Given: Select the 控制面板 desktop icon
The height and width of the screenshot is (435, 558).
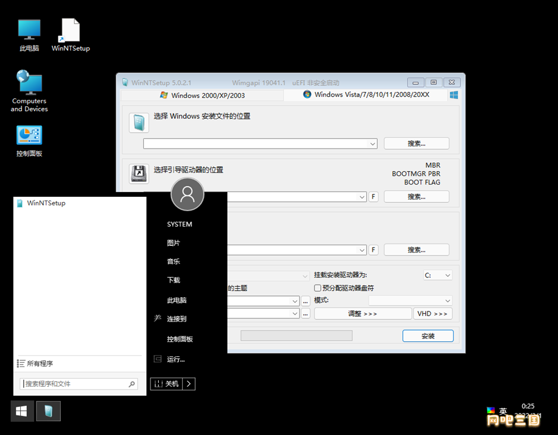Looking at the screenshot, I should [29, 141].
